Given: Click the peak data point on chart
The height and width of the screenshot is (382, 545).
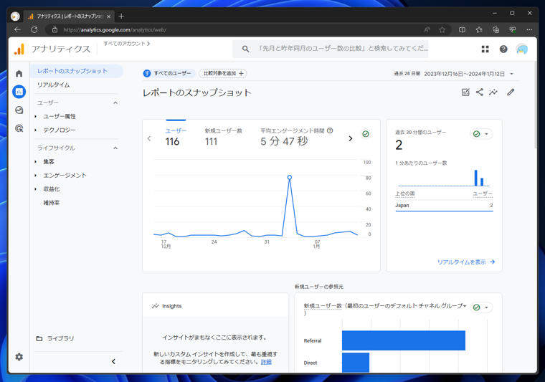Looking at the screenshot, I should [x=290, y=177].
